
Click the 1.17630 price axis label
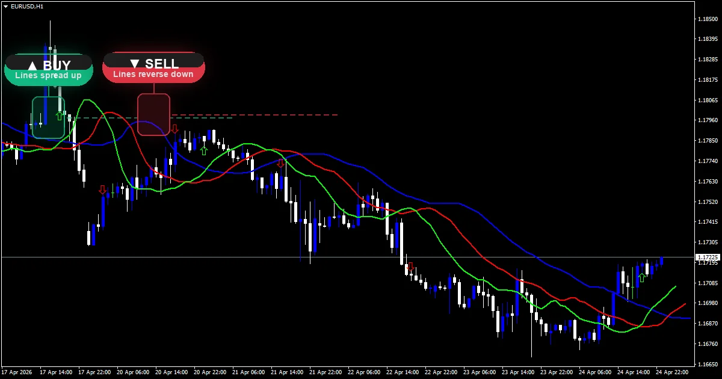click(708, 182)
